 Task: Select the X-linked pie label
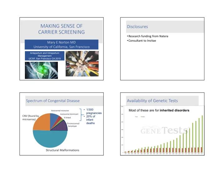point(67,118)
